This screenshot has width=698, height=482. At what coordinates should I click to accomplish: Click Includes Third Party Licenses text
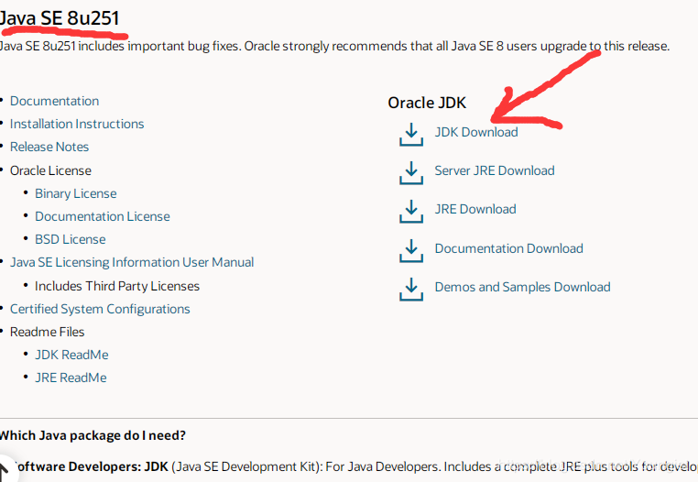(x=117, y=286)
